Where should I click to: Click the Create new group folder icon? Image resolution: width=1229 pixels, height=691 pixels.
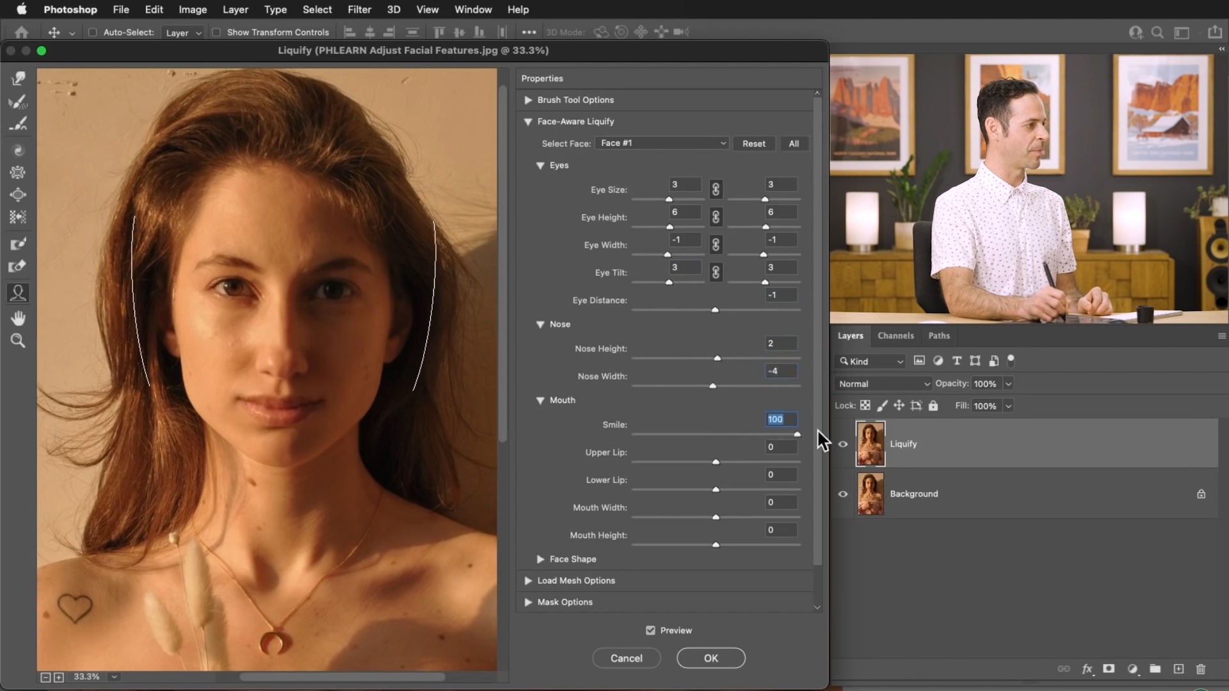click(1155, 669)
